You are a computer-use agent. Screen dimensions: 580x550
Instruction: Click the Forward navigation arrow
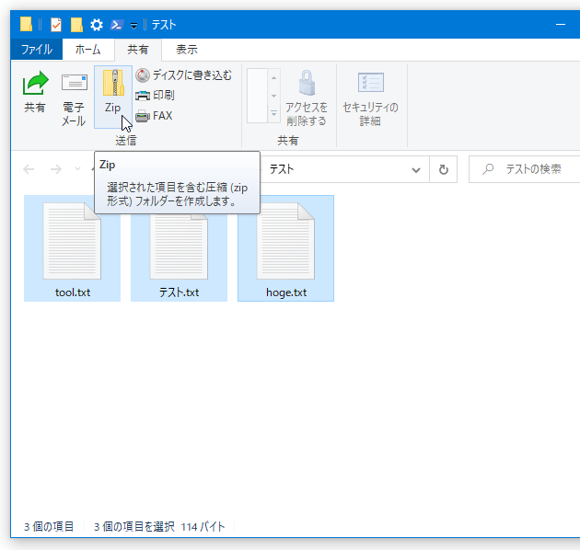coord(56,169)
